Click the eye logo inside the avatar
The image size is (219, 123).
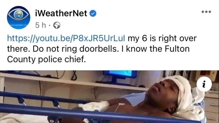(x=19, y=15)
